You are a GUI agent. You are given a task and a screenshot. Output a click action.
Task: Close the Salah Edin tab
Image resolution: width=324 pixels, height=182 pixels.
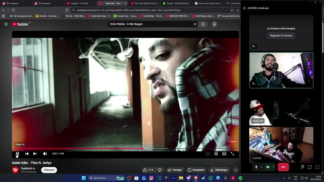click(x=125, y=3)
